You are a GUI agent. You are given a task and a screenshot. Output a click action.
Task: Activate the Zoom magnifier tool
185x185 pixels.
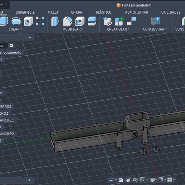(135, 180)
